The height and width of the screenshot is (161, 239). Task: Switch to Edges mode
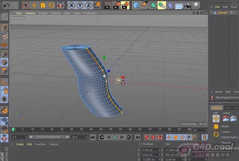click(4, 62)
